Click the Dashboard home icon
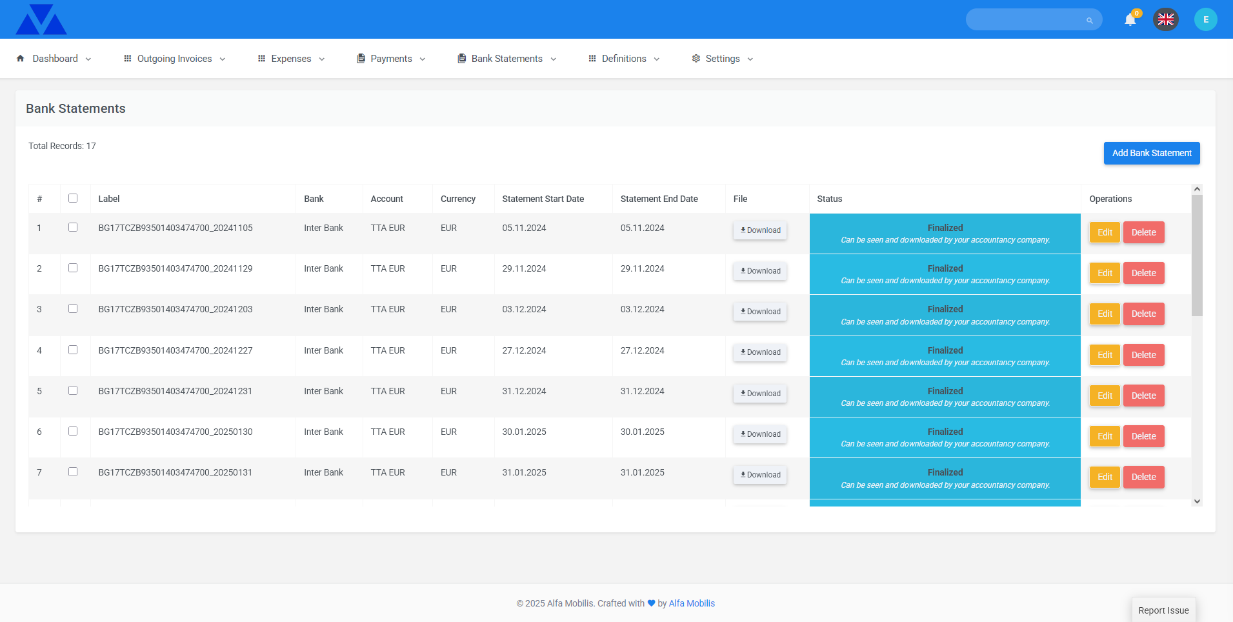1233x622 pixels. click(x=21, y=59)
